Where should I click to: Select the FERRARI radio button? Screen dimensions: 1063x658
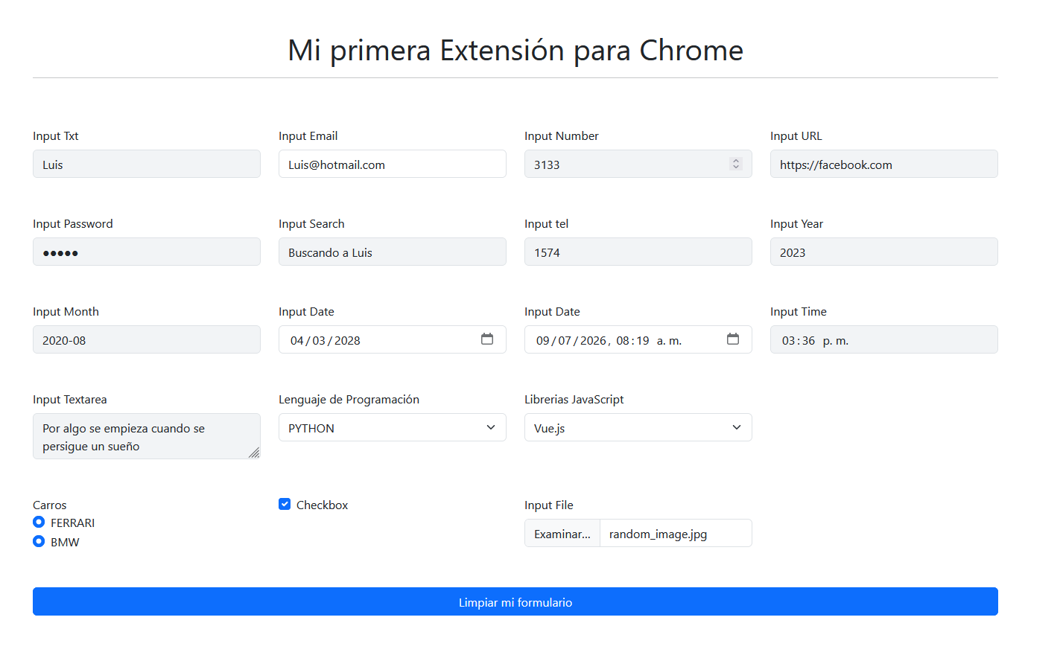[x=39, y=522]
